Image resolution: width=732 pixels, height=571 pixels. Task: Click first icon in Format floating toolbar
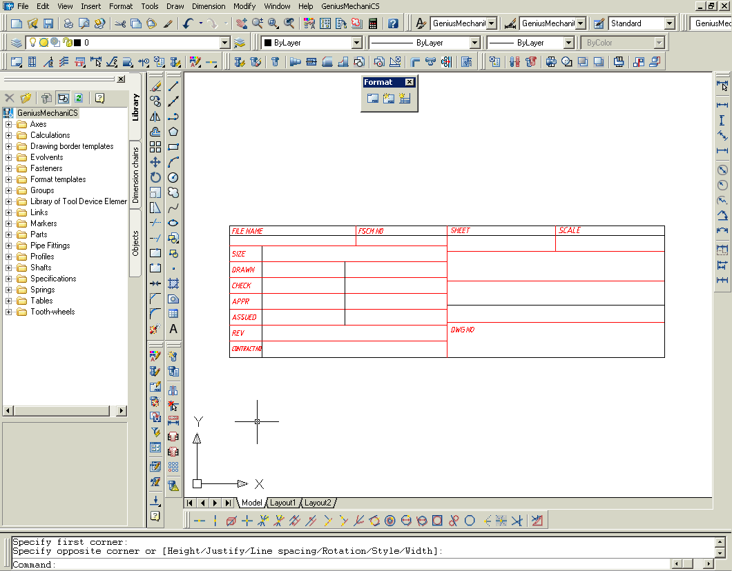point(372,99)
